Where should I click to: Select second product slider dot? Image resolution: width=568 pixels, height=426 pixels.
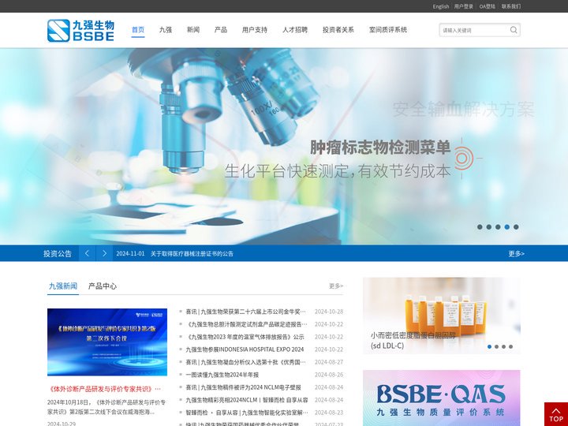click(496, 346)
